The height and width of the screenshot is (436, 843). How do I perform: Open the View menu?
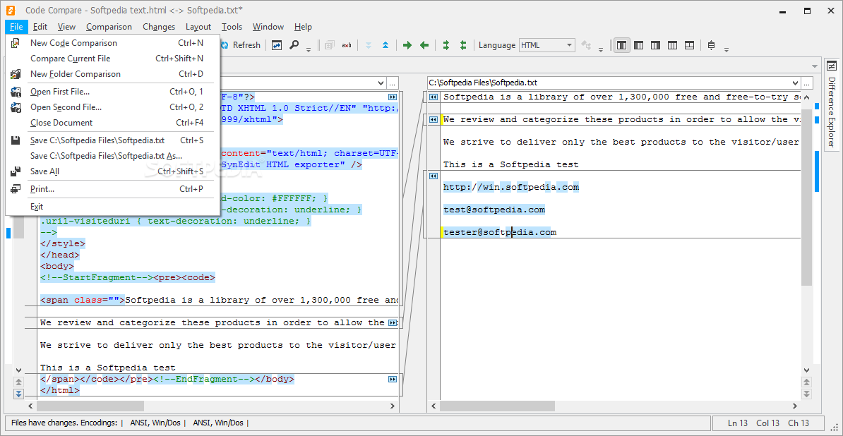pyautogui.click(x=66, y=27)
